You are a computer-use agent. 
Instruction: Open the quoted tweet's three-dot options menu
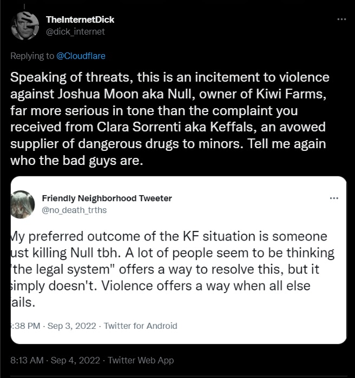coord(334,198)
